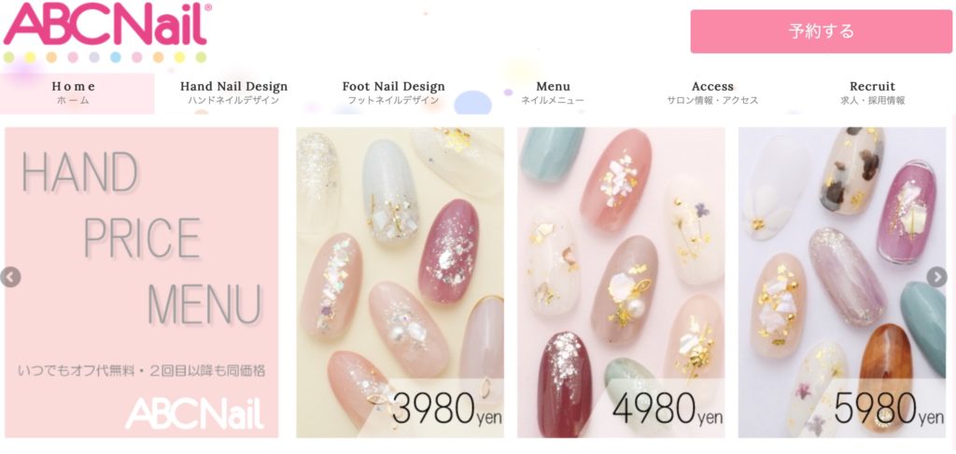Advance carousel with right arrow
956x454 pixels.
point(936,277)
